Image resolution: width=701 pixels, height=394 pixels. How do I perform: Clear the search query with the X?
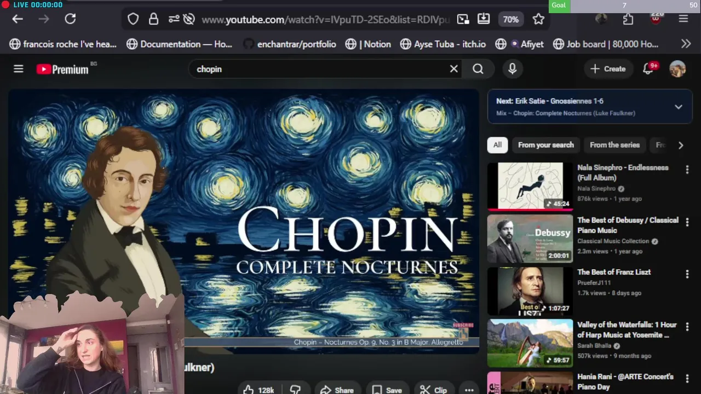(x=454, y=69)
